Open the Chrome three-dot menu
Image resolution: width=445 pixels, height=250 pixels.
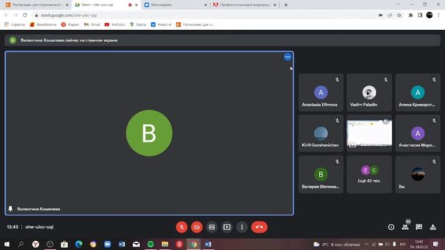click(439, 15)
